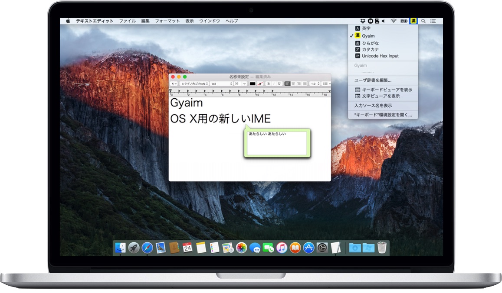The height and width of the screenshot is (293, 502).
Task: Select the checked Gyaim input source
Action: point(383,36)
